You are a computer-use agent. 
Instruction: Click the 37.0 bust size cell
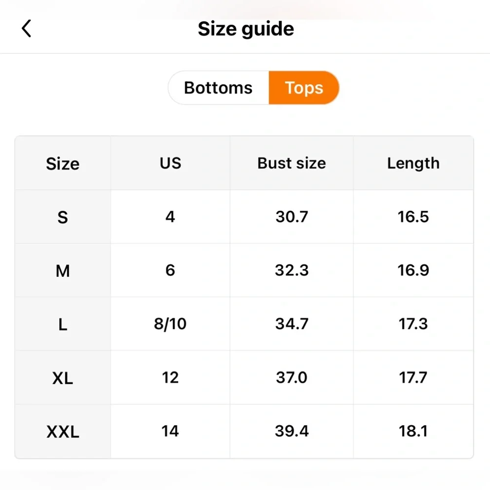point(292,377)
